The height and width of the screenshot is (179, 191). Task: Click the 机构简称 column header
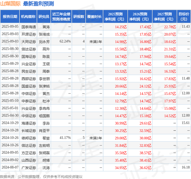click(x=28, y=17)
